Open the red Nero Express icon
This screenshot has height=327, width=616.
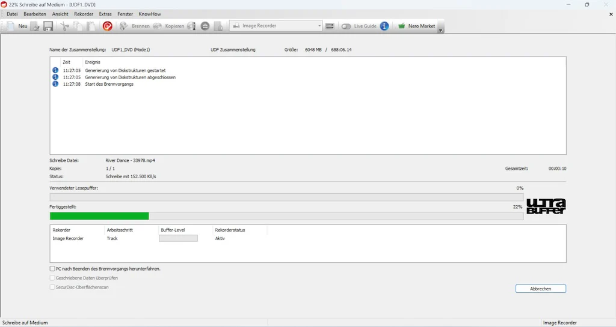(107, 26)
